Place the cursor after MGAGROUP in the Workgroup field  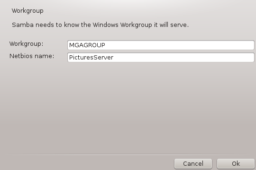pyautogui.click(x=105, y=45)
